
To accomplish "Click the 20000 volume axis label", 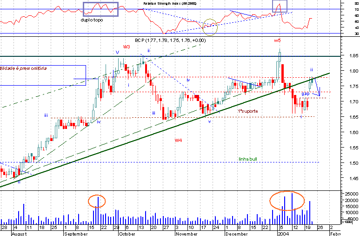I will point(352,200).
